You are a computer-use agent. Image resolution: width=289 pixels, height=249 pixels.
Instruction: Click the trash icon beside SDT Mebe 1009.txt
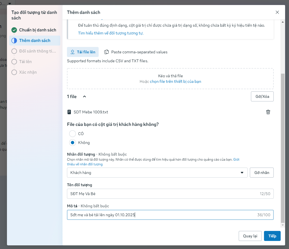(268, 112)
